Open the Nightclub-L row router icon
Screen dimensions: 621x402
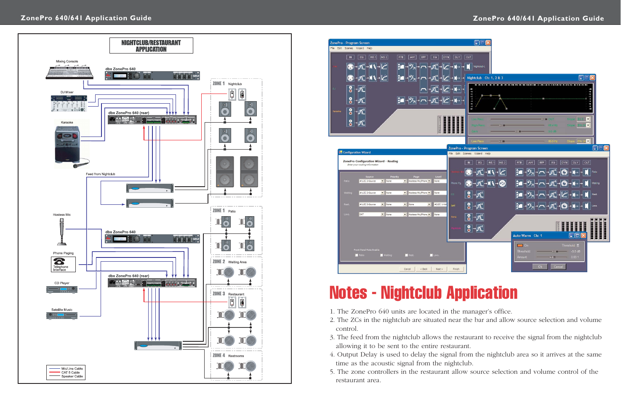[401, 67]
